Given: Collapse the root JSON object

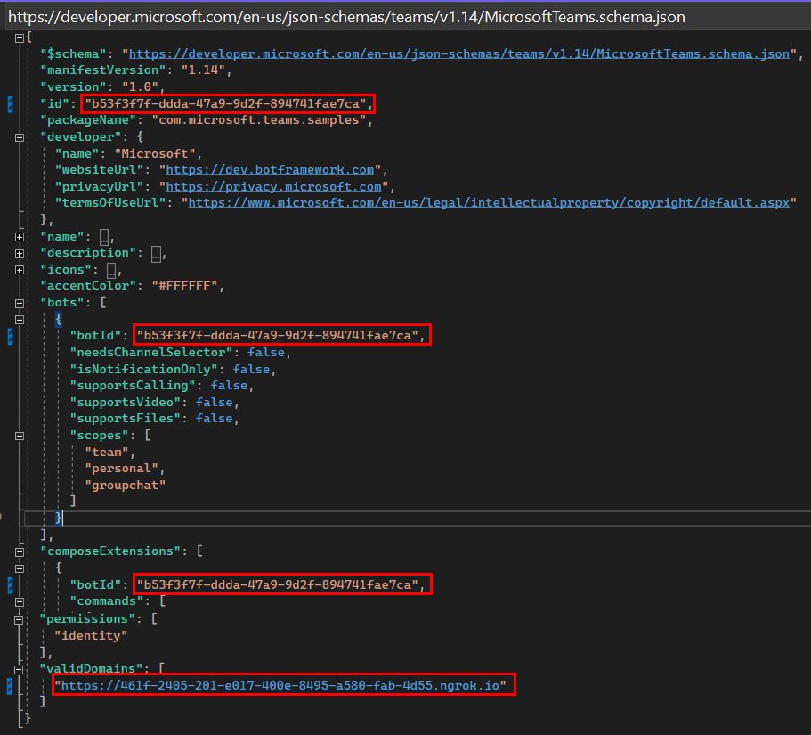Looking at the screenshot, I should click(x=19, y=37).
